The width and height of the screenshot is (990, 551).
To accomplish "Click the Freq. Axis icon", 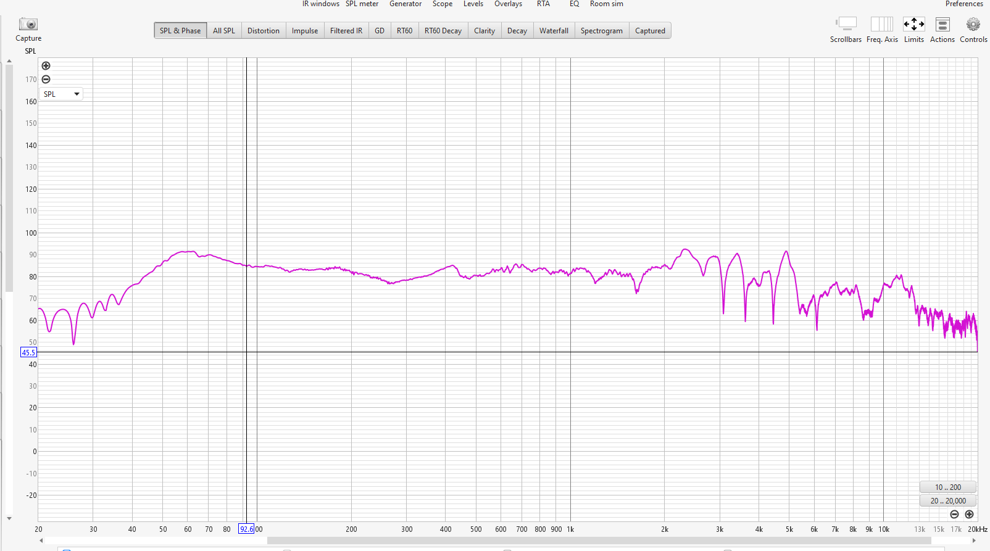I will [x=882, y=24].
